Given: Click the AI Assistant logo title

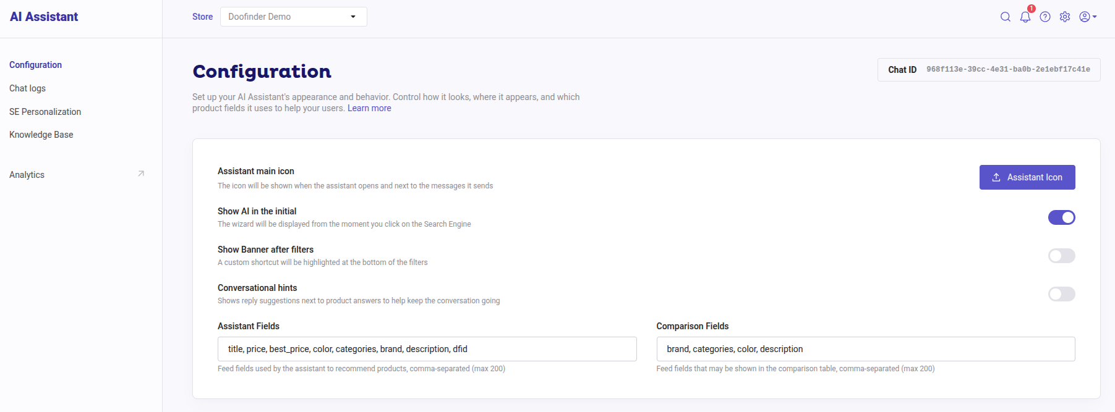Looking at the screenshot, I should (44, 17).
